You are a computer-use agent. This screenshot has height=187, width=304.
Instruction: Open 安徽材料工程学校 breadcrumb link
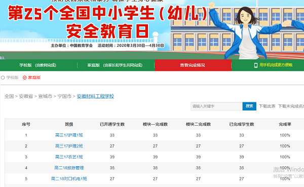95,96
